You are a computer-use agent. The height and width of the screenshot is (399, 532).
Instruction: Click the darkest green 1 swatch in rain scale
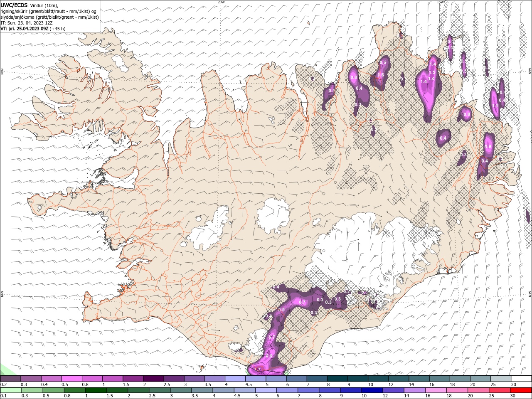point(96,390)
